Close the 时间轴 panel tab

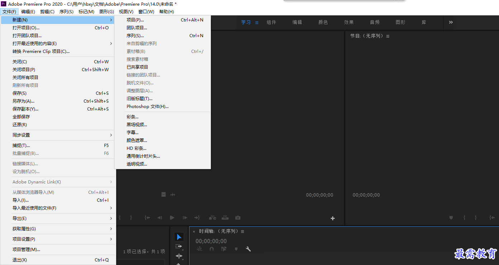(x=194, y=231)
